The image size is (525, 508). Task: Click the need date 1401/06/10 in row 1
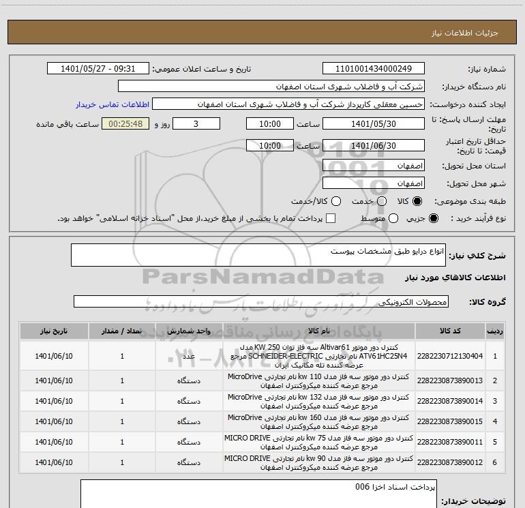[x=54, y=356]
